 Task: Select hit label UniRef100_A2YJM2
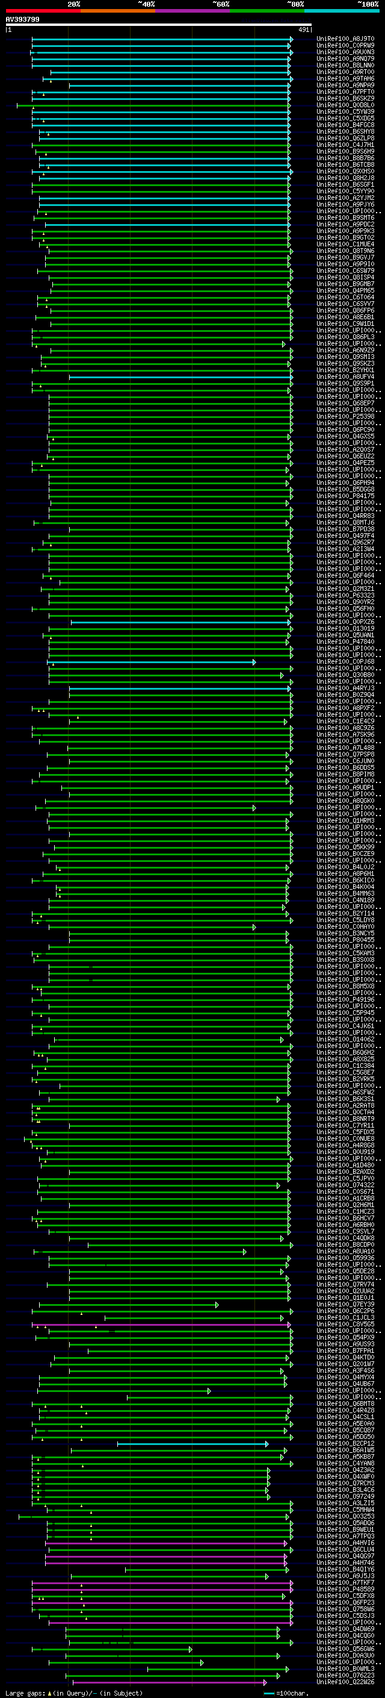(345, 198)
